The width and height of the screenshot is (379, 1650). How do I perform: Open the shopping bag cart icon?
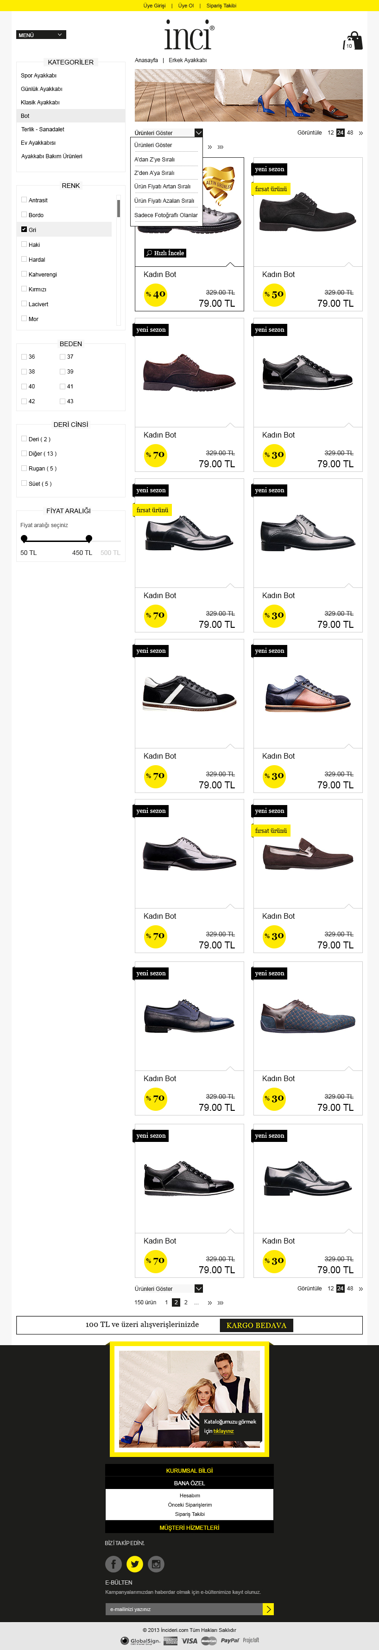point(354,41)
